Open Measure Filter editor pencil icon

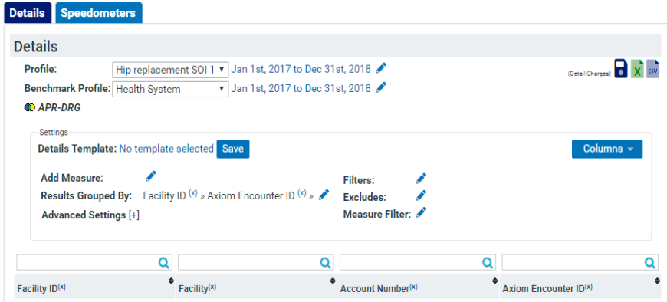(x=421, y=212)
